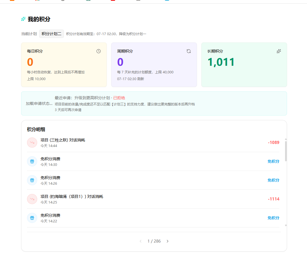The width and height of the screenshot is (307, 253).
Task: Click the -1089 points value
Action: [273, 143]
